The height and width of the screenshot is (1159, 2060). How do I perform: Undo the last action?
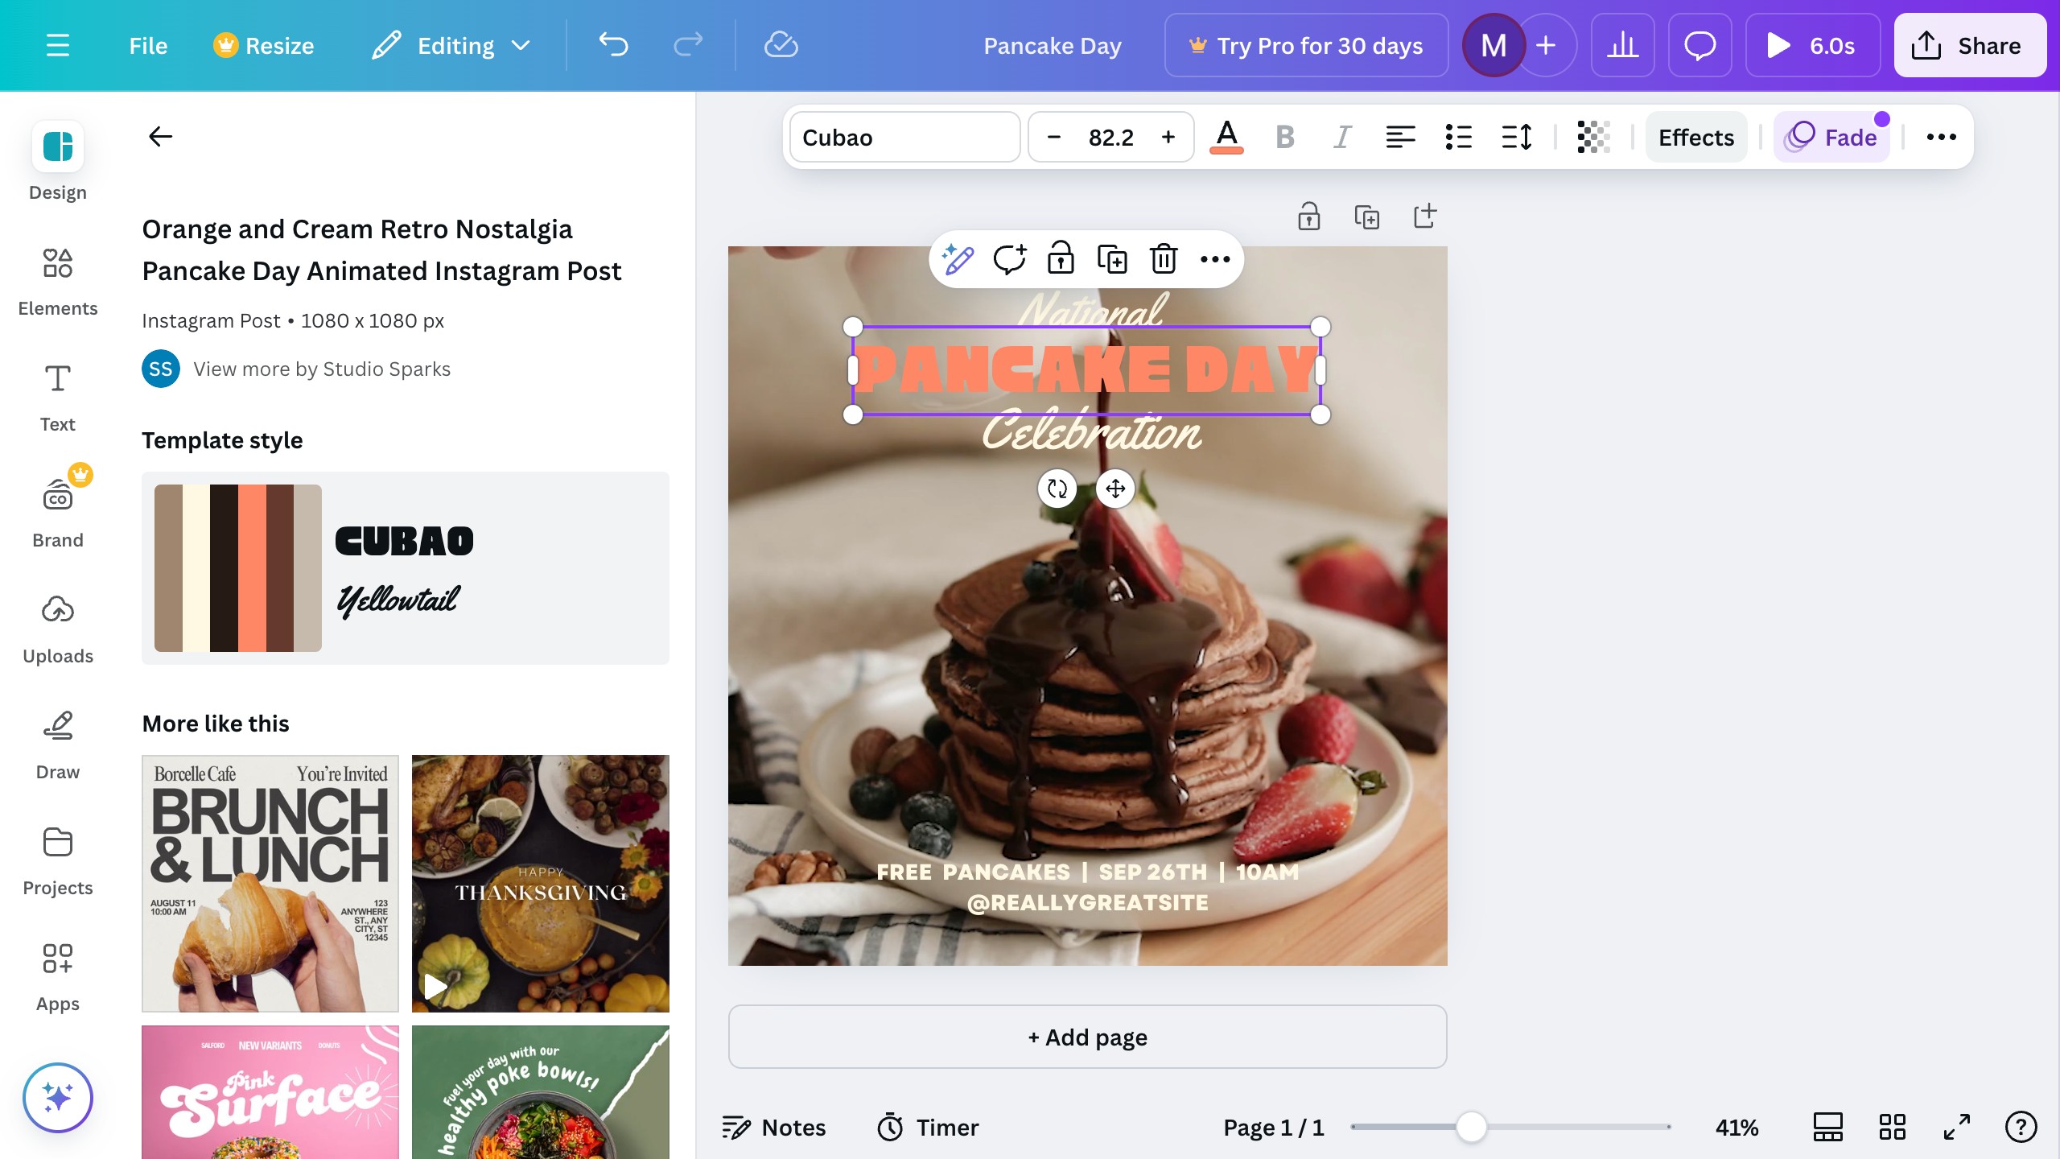click(x=613, y=46)
